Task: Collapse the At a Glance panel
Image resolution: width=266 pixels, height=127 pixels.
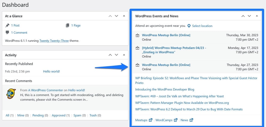Action: (x=124, y=16)
